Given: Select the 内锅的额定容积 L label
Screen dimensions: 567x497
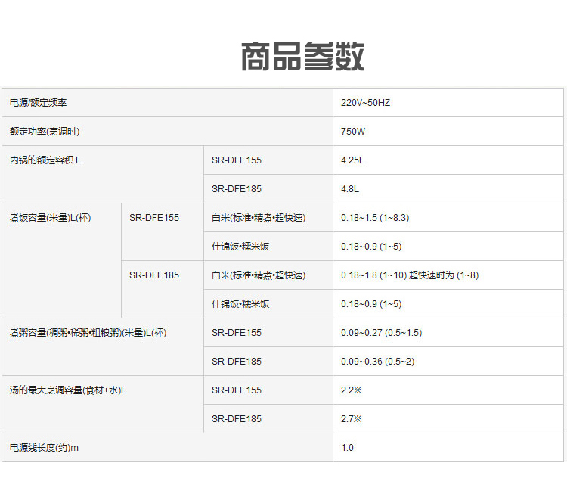Looking at the screenshot, I should 45,160.
